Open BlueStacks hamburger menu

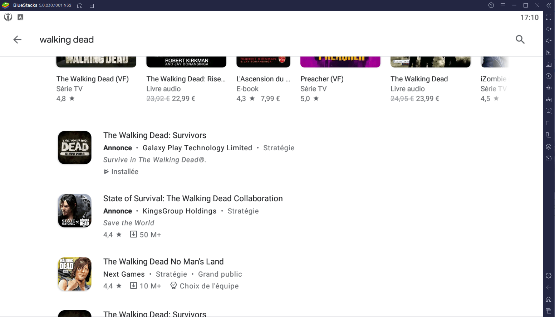502,5
